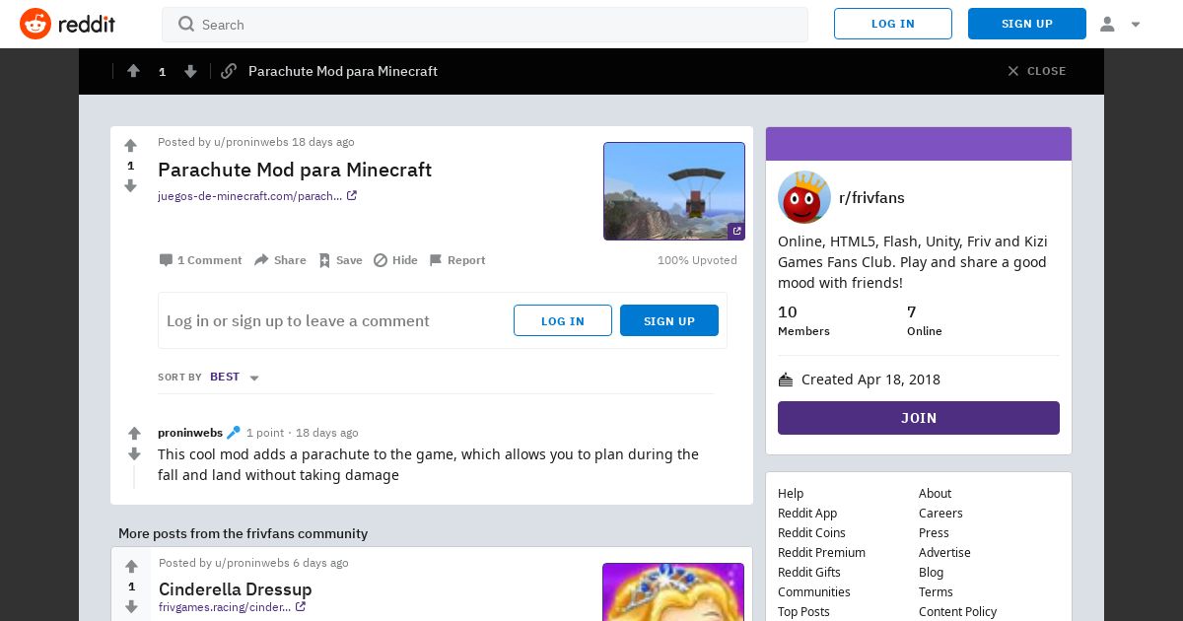Click external link badge on parachute thumbnail
1183x621 pixels.
(x=736, y=232)
